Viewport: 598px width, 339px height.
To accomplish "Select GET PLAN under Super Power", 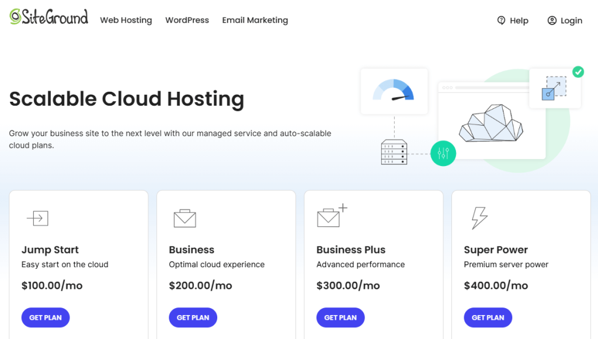I will click(x=488, y=317).
